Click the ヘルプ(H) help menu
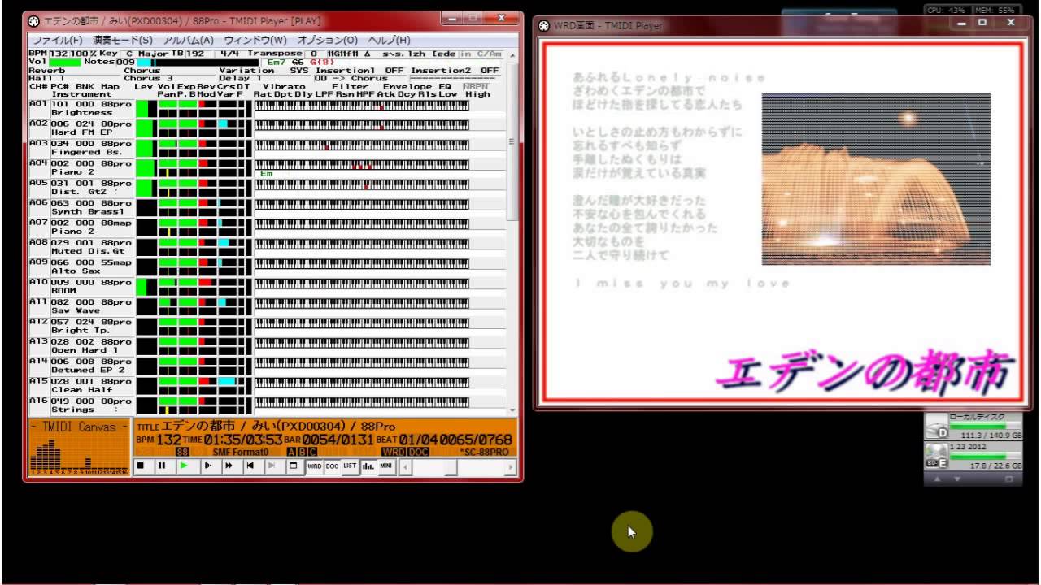Screen dimensions: 1041x585 (389, 40)
